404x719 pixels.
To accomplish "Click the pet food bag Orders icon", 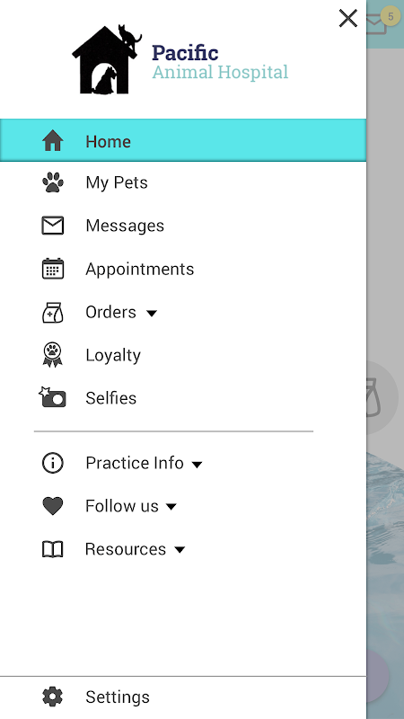I will tap(53, 312).
